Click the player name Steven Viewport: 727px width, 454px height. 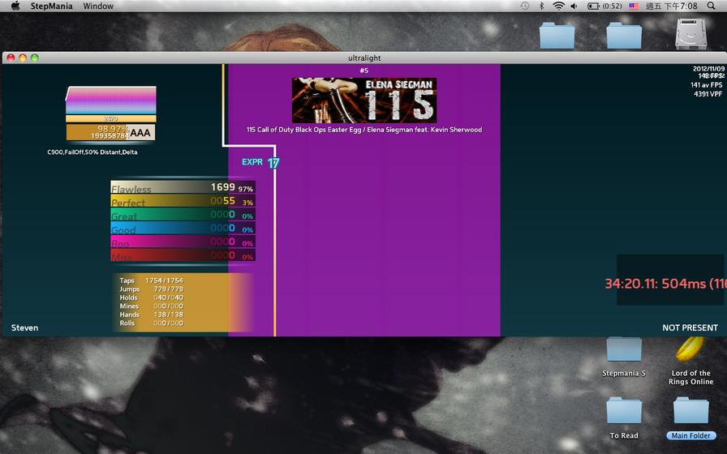coord(24,328)
